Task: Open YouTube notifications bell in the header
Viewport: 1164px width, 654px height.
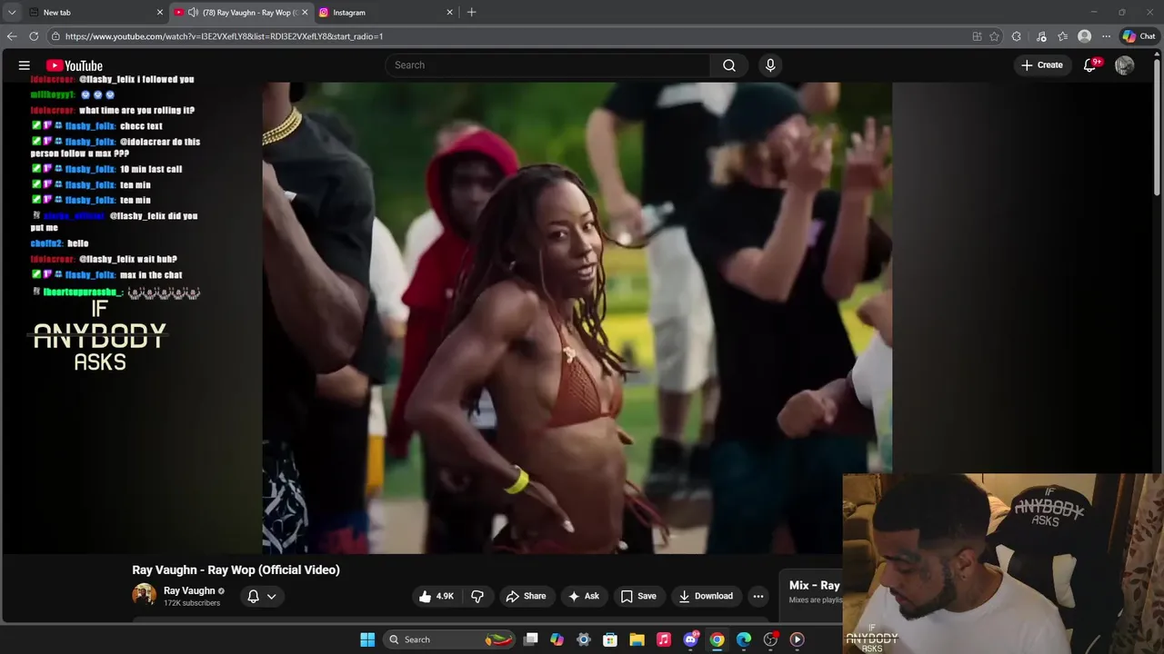Action: 1091,64
